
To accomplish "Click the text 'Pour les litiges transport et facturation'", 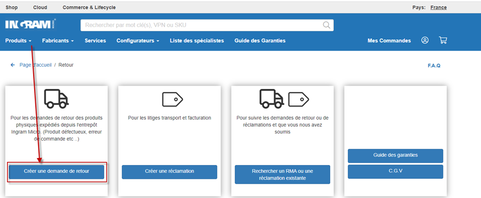I will tap(169, 118).
